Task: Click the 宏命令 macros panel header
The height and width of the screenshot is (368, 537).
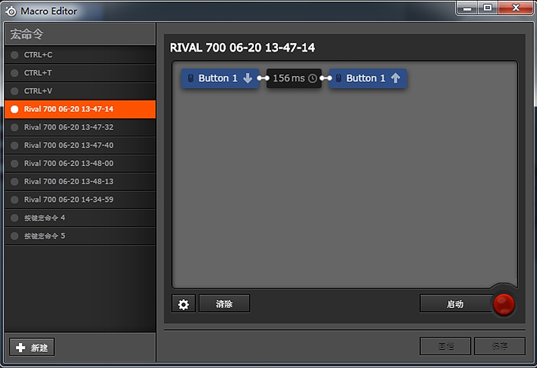Action: pos(80,34)
